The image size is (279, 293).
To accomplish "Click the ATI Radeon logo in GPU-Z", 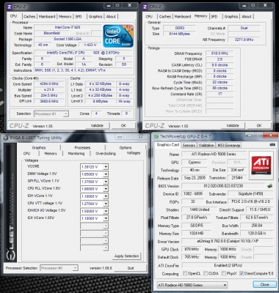I will pos(261,165).
